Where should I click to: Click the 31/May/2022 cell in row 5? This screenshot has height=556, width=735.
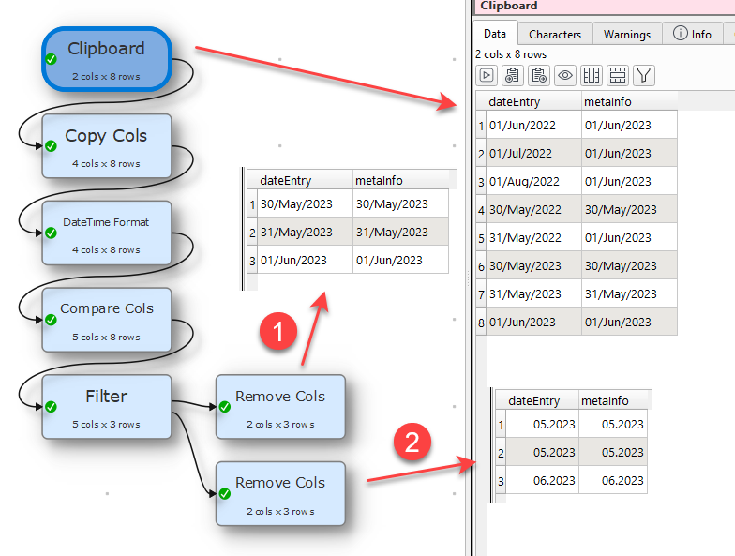point(533,237)
